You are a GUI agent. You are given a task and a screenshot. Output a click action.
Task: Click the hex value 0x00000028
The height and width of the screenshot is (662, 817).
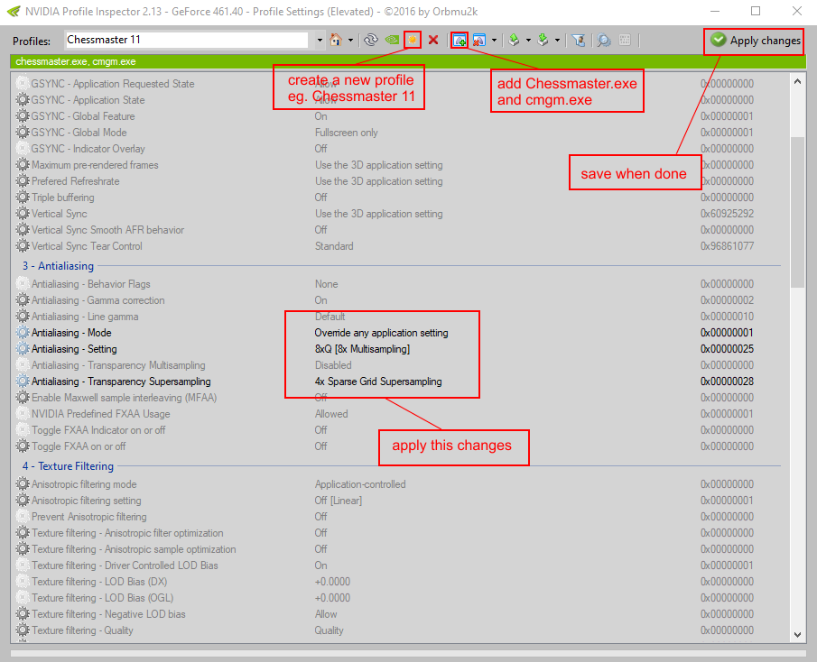coord(727,382)
